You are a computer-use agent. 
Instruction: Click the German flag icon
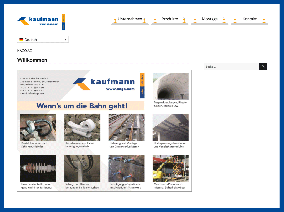click(x=21, y=40)
